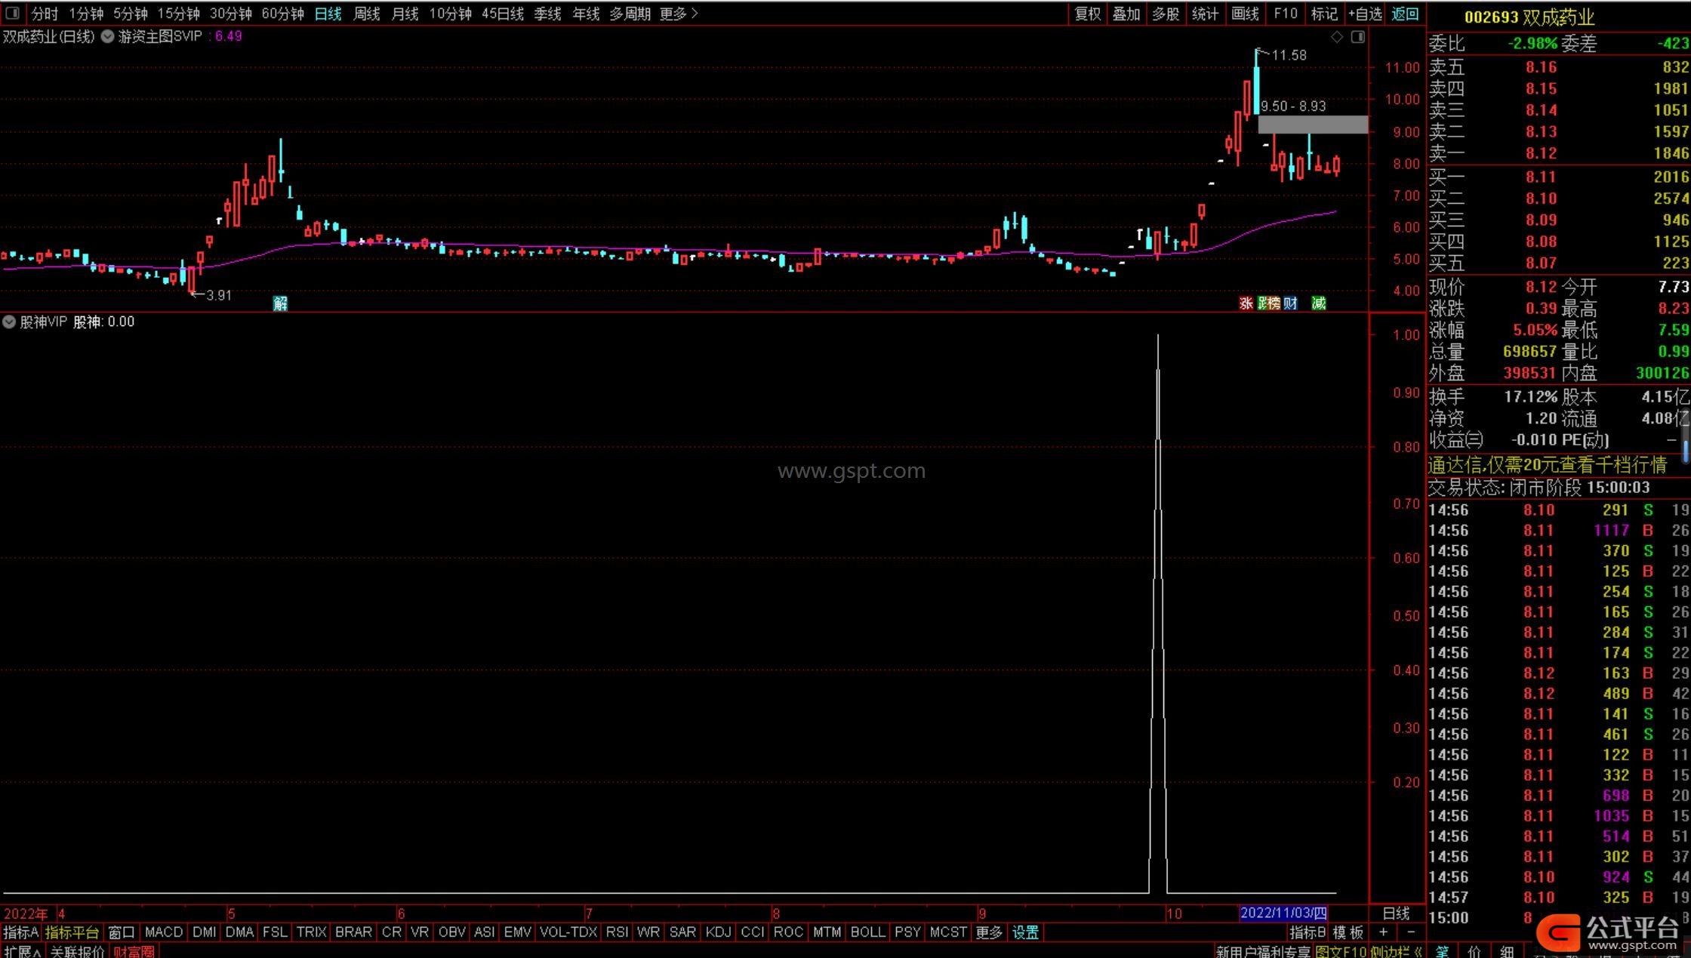Image resolution: width=1691 pixels, height=958 pixels.
Task: Click the 叠加 overlay button
Action: (1126, 14)
